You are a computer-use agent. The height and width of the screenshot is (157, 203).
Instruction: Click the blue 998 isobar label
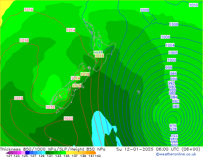pos(169,68)
